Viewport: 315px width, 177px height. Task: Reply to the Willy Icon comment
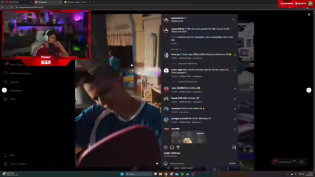coord(197,58)
